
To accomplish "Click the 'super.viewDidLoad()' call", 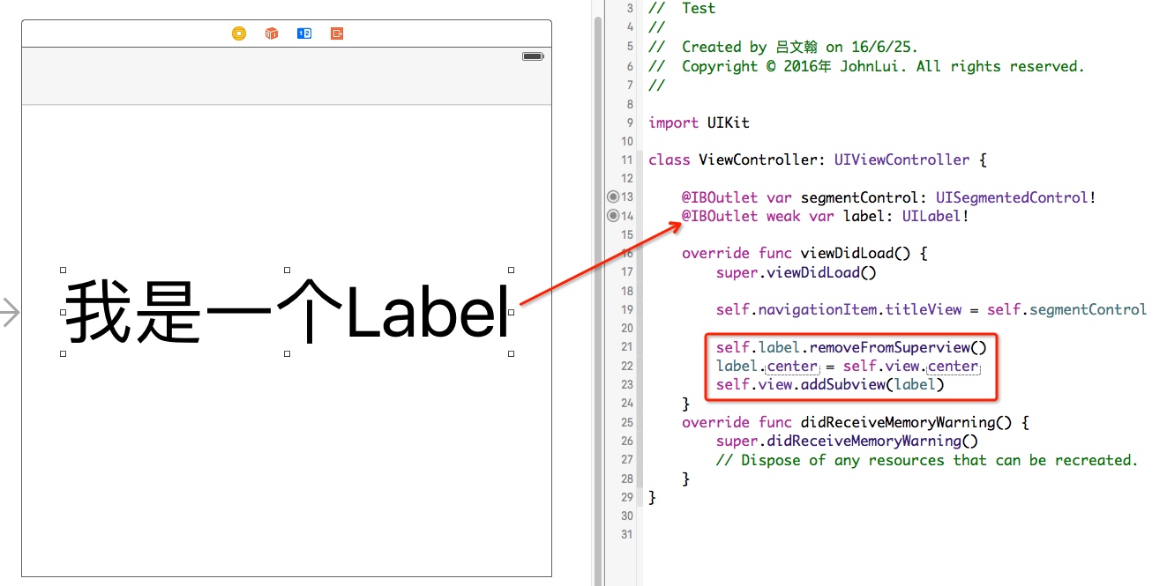I will (x=797, y=272).
